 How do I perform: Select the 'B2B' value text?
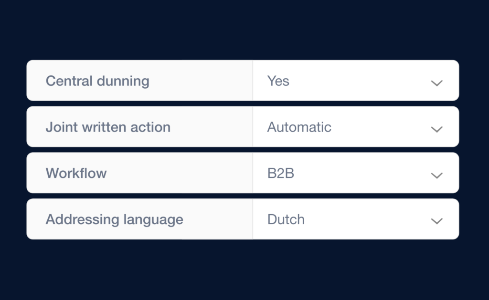(281, 173)
